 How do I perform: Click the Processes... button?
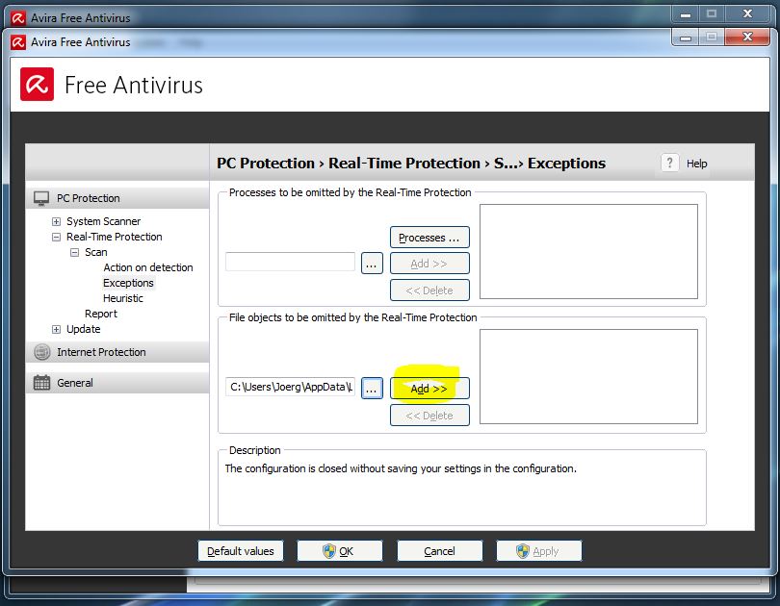click(429, 237)
